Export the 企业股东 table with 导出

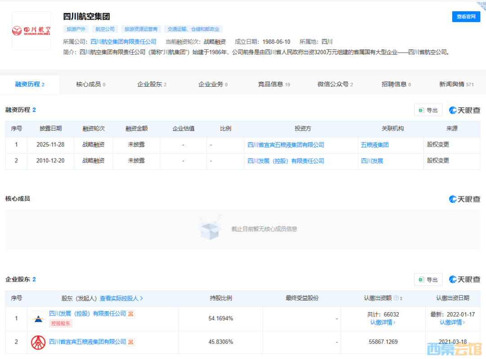428,280
